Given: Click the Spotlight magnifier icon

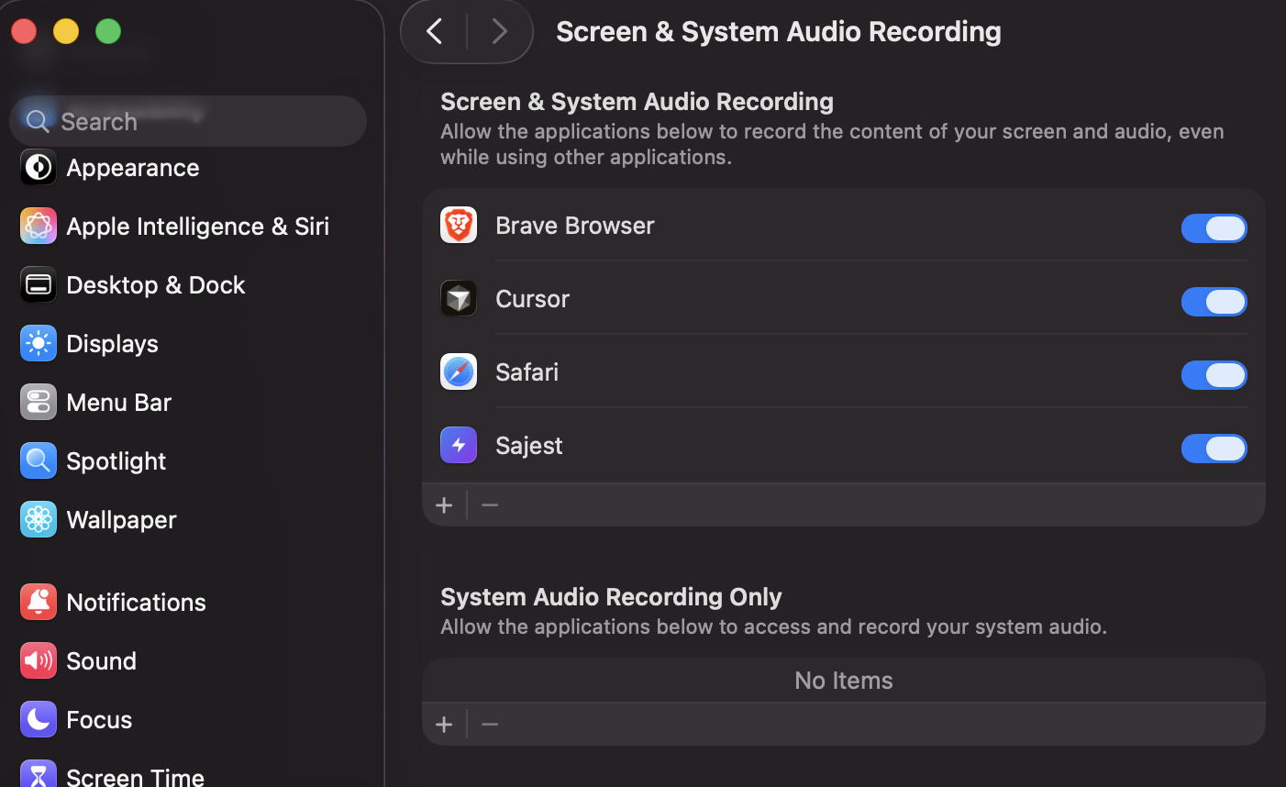Looking at the screenshot, I should pos(39,461).
